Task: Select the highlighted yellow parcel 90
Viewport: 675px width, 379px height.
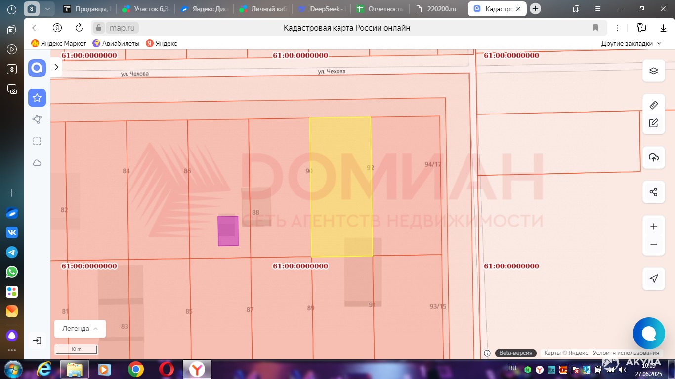Action: [x=341, y=187]
